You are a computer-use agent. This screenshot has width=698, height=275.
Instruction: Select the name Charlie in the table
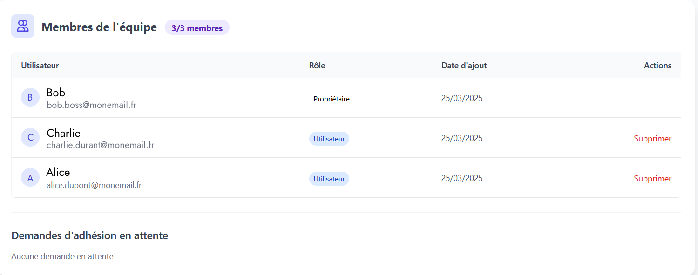[x=63, y=133]
